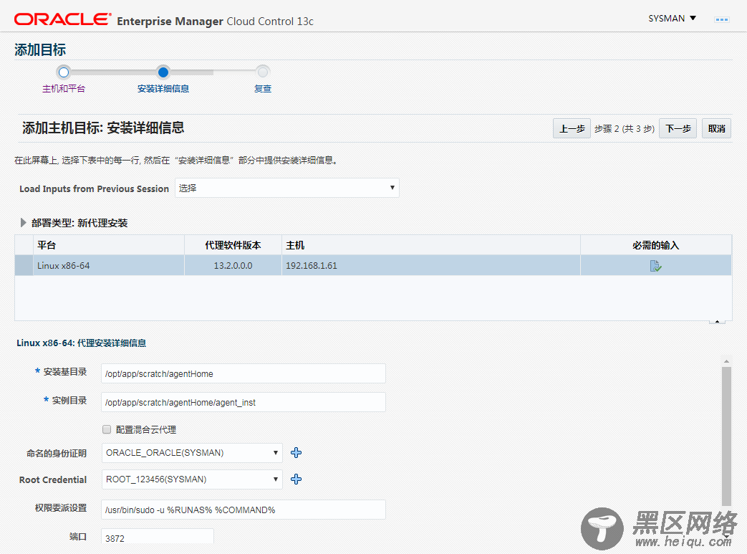747x554 pixels.
Task: Enable the 配置混合云代理 checkbox
Action: 107,429
